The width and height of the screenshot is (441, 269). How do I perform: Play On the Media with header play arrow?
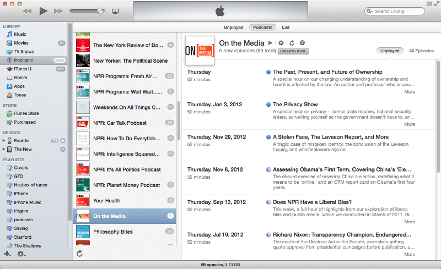270,43
